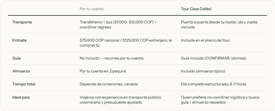Select 'Quien prefiere no coordinar logística' cell

click(x=220, y=100)
